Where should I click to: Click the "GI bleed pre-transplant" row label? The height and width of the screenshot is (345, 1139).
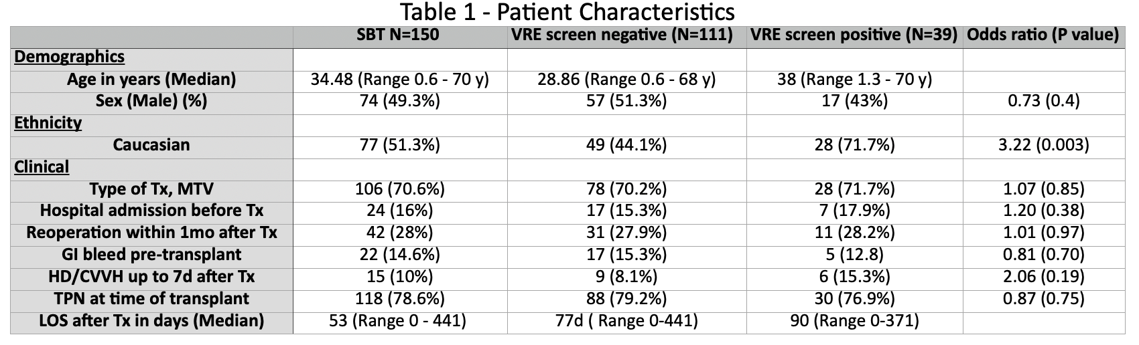(x=151, y=255)
